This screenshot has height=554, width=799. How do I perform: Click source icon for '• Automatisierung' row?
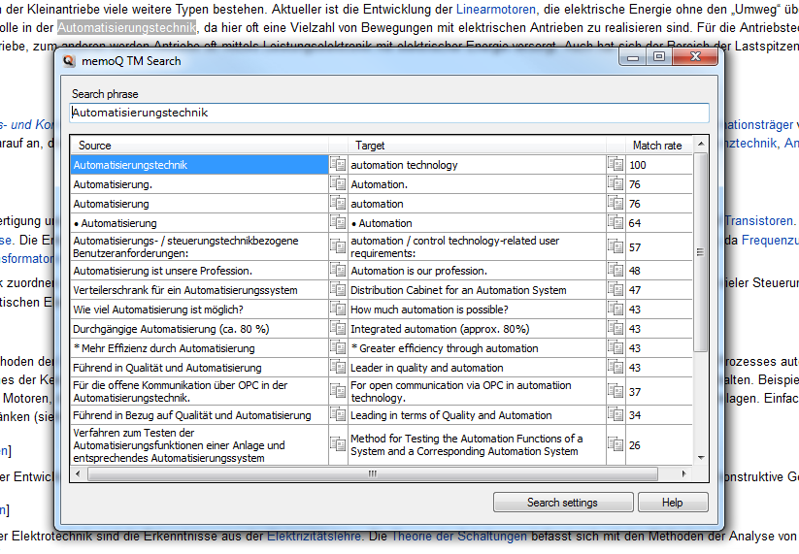[x=338, y=222]
